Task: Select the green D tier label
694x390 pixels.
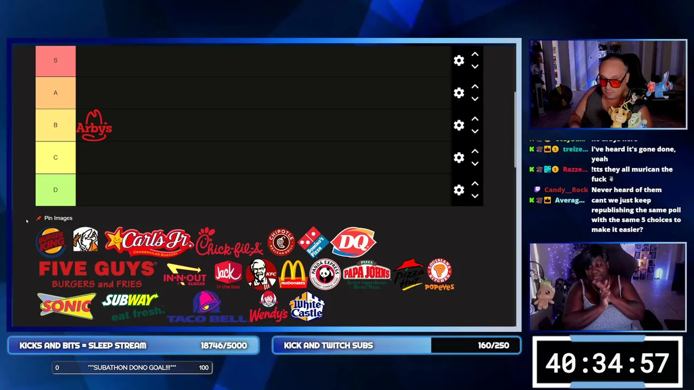Action: click(55, 190)
